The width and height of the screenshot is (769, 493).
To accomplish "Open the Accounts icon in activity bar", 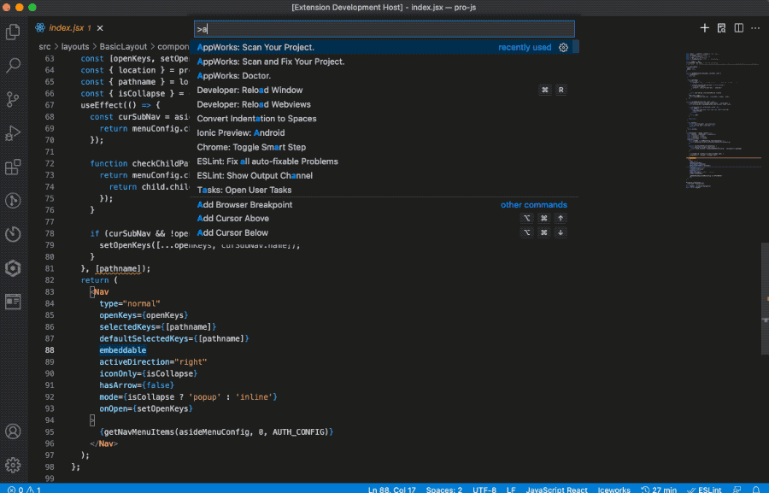I will pyautogui.click(x=13, y=431).
